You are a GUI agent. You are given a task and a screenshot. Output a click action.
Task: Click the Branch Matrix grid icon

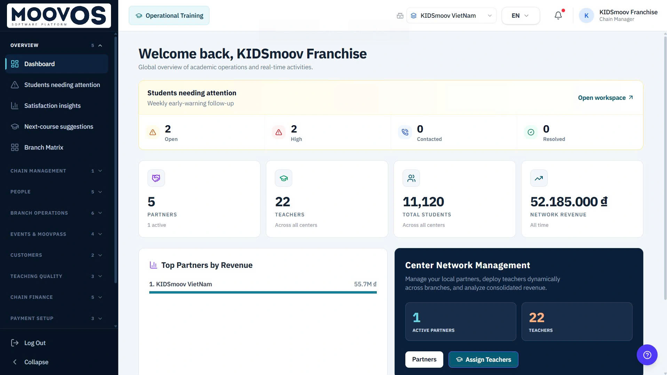(15, 147)
